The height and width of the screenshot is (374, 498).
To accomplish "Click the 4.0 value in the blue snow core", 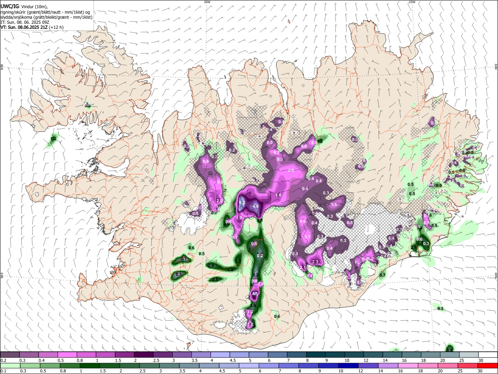I will [256, 206].
